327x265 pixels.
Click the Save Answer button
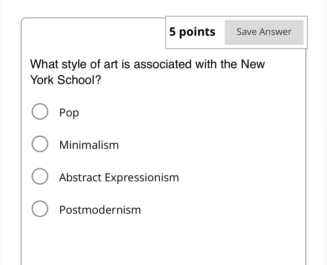pyautogui.click(x=264, y=32)
